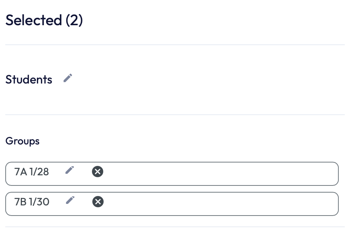Click the (2) count in Selected heading
Image resolution: width=364 pixels, height=240 pixels.
(74, 20)
